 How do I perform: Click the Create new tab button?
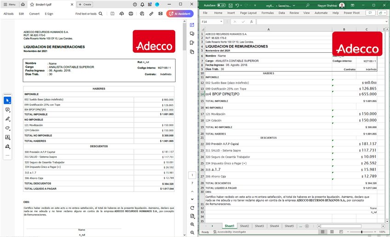pyautogui.click(x=85, y=4)
